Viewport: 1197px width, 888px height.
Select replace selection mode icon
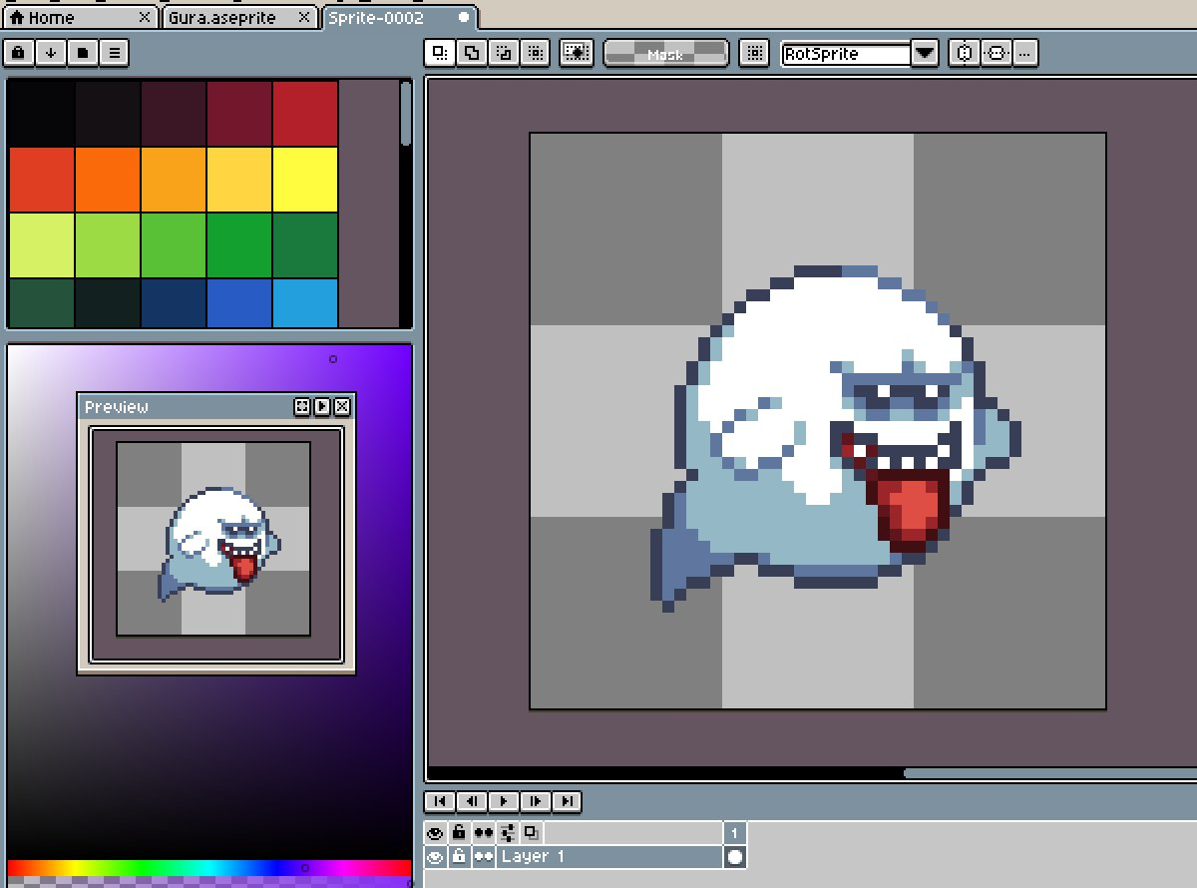(440, 53)
